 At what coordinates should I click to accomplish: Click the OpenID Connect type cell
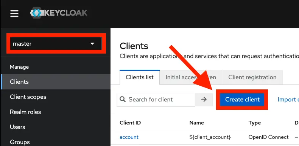pos(268,137)
